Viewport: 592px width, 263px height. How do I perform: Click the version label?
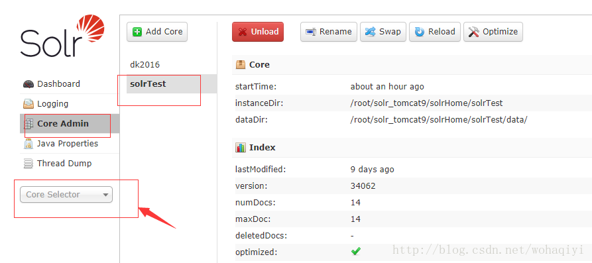[x=251, y=186]
